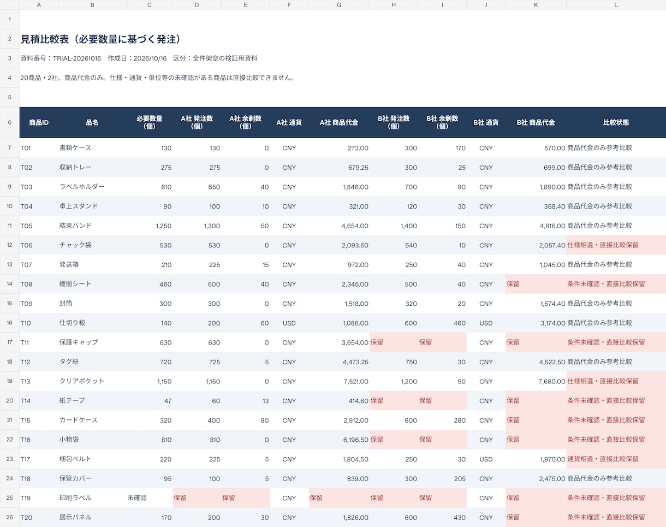Select the 発送箱 cell
This screenshot has width=666, height=527.
92,264
